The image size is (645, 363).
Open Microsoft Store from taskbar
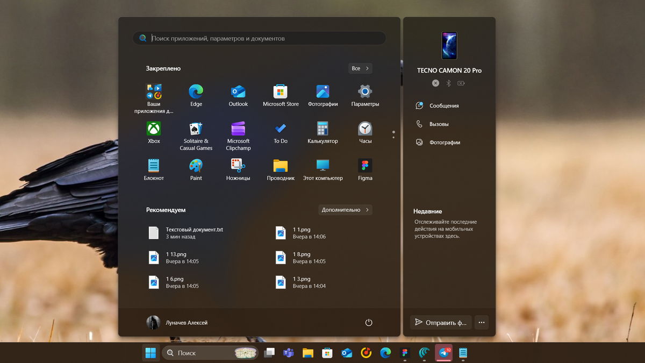[327, 353]
